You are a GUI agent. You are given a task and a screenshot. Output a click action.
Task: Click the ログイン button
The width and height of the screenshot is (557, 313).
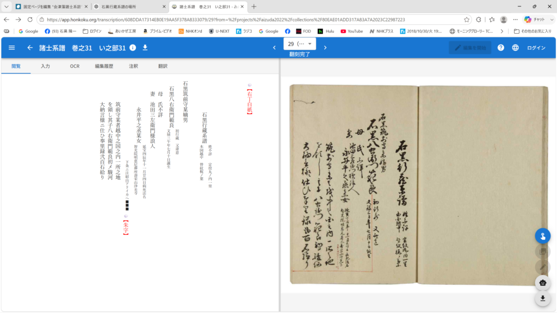click(x=536, y=48)
